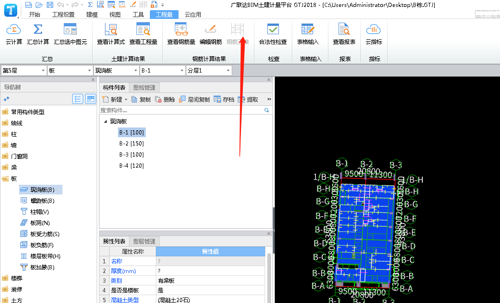Open 查看计算式 view formula tool

[x=111, y=34]
